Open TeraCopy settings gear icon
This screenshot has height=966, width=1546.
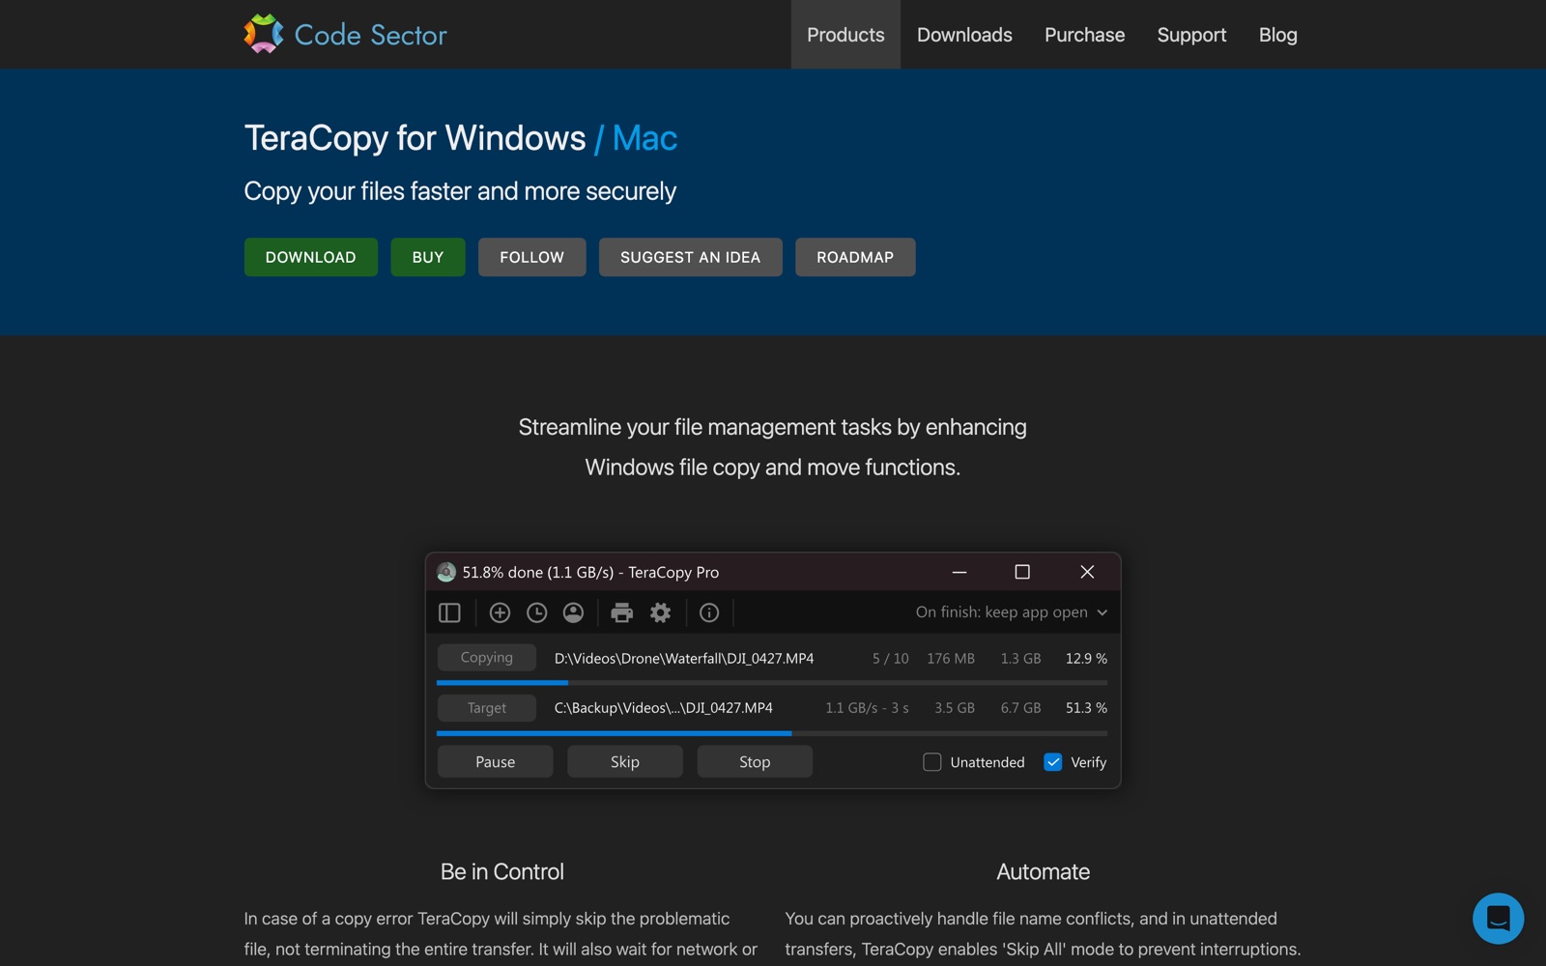tap(660, 612)
